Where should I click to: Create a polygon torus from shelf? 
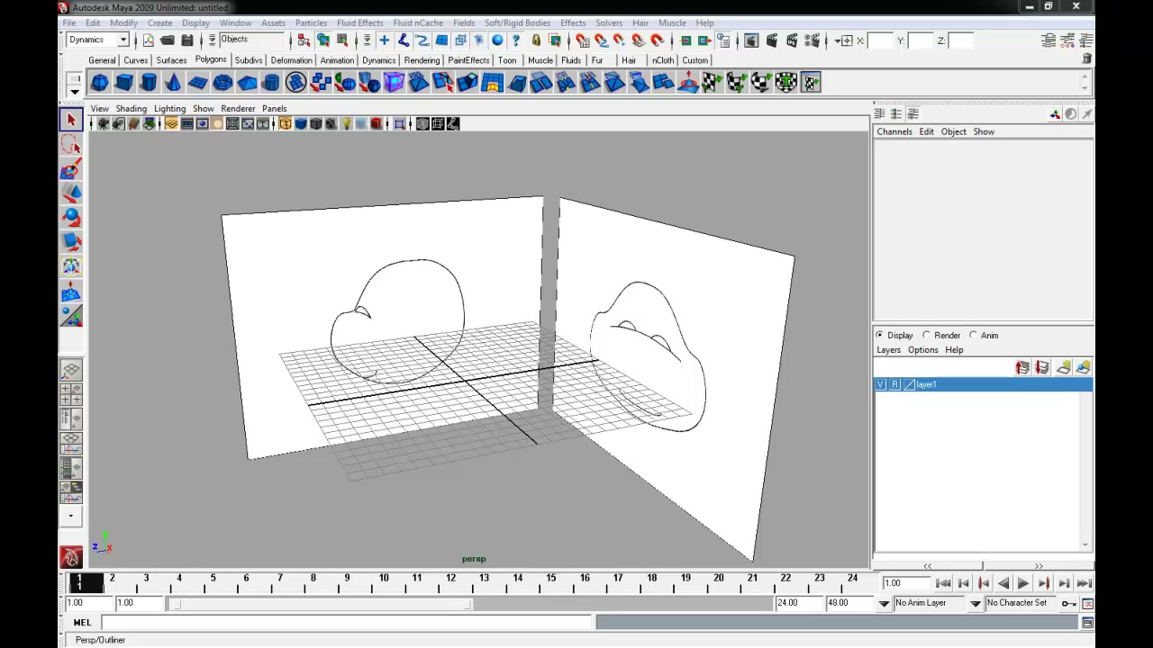click(x=222, y=83)
